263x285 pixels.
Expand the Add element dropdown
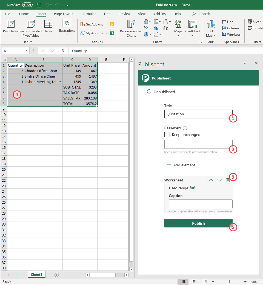(x=199, y=165)
